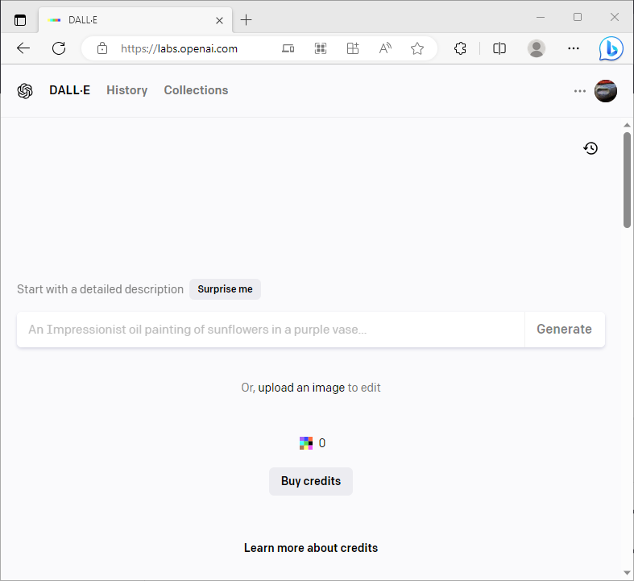Activate Read aloud icon
Image resolution: width=634 pixels, height=581 pixels.
coord(385,48)
